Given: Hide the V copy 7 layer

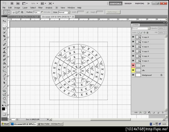Looking at the screenshot, I should 133,42.
